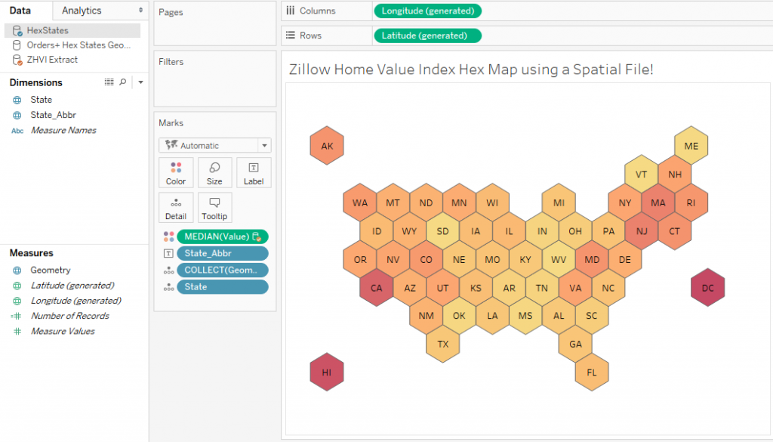Click the View Data grid icon near Dimensions
The image size is (773, 442).
coord(109,82)
